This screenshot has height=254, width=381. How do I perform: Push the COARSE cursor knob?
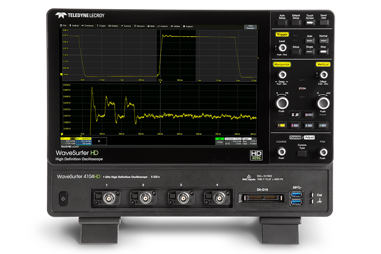[x=282, y=152]
